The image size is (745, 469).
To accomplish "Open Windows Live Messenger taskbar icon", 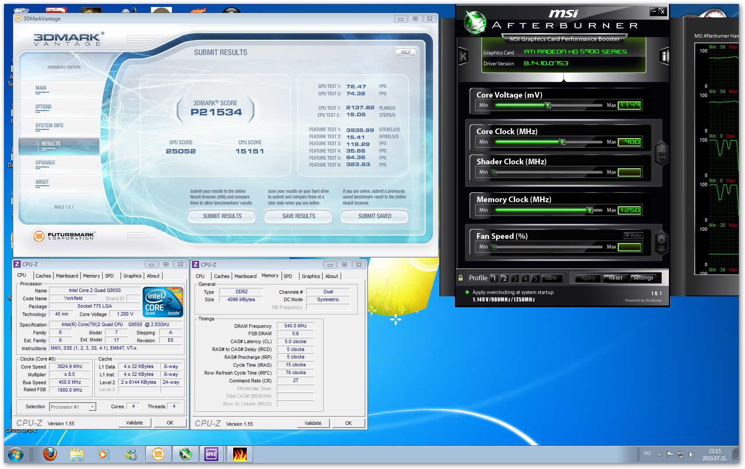I will tap(131, 455).
